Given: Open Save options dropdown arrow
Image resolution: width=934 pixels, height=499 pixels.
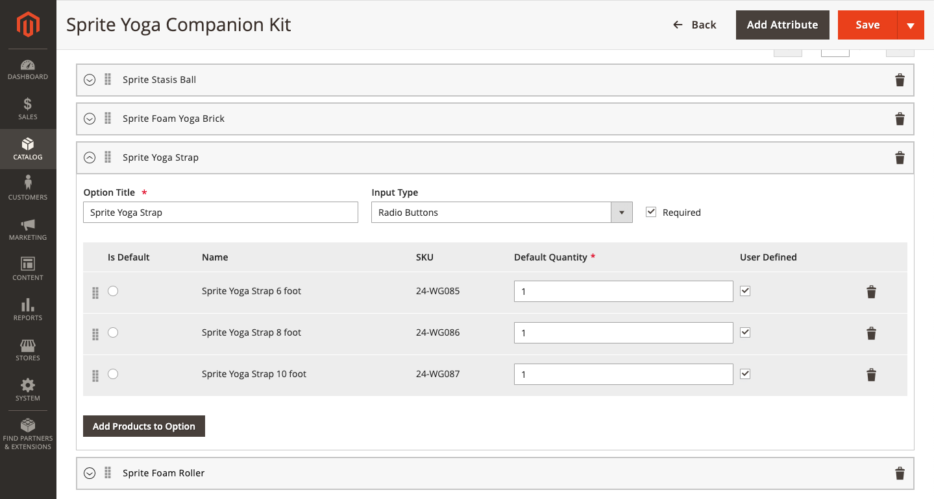Looking at the screenshot, I should point(910,25).
